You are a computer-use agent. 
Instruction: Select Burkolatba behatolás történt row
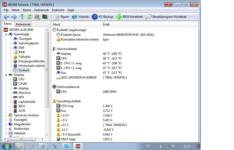point(83,39)
